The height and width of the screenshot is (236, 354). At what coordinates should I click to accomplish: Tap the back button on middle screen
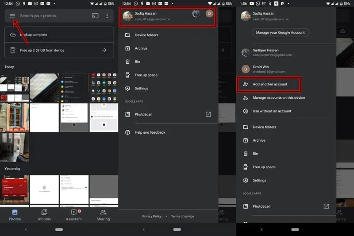coord(143,229)
